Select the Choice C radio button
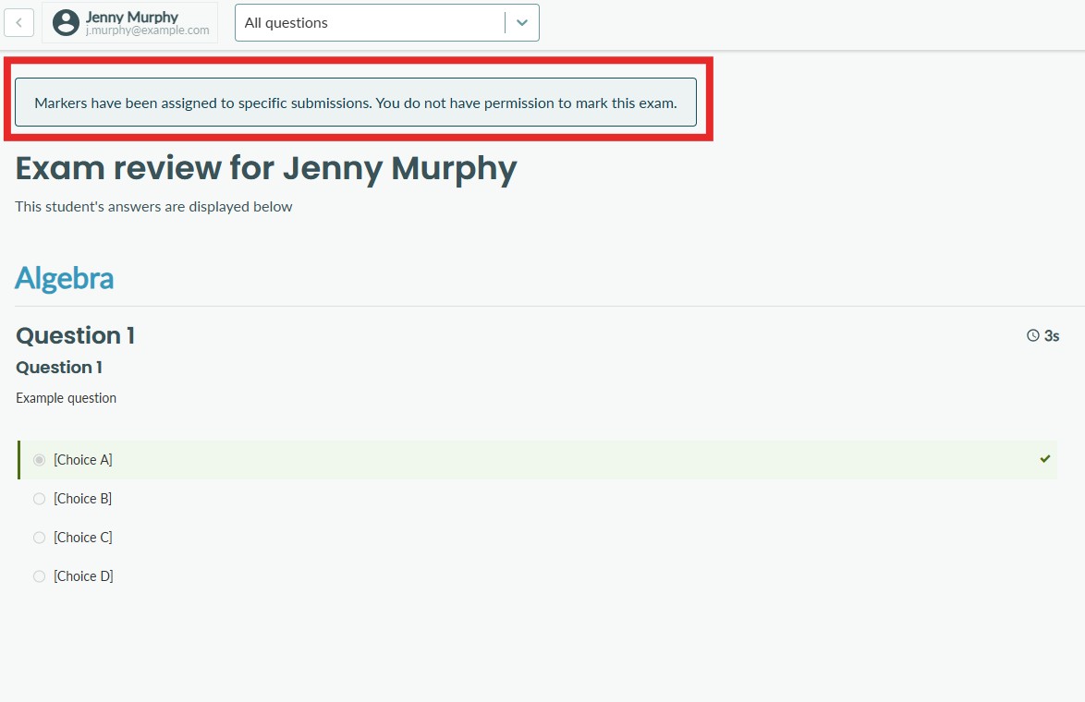The width and height of the screenshot is (1085, 702). tap(39, 538)
